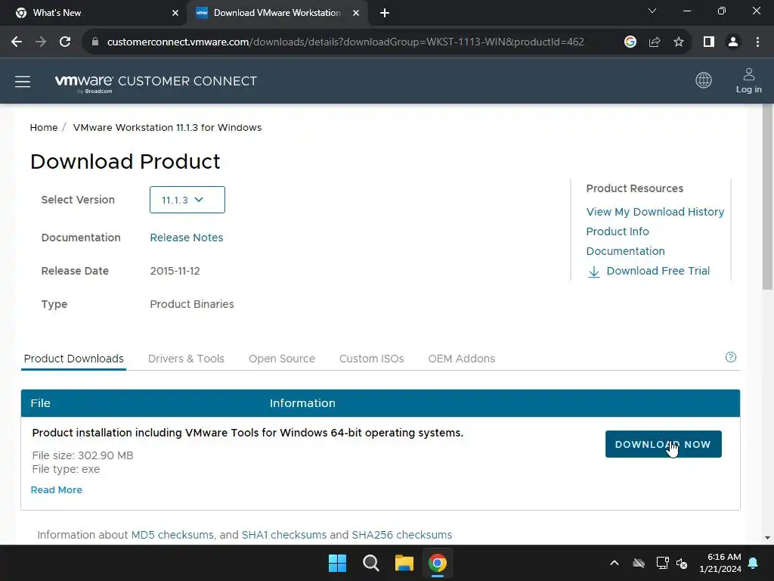The image size is (774, 581).
Task: Open the Product Info link
Action: click(x=618, y=231)
